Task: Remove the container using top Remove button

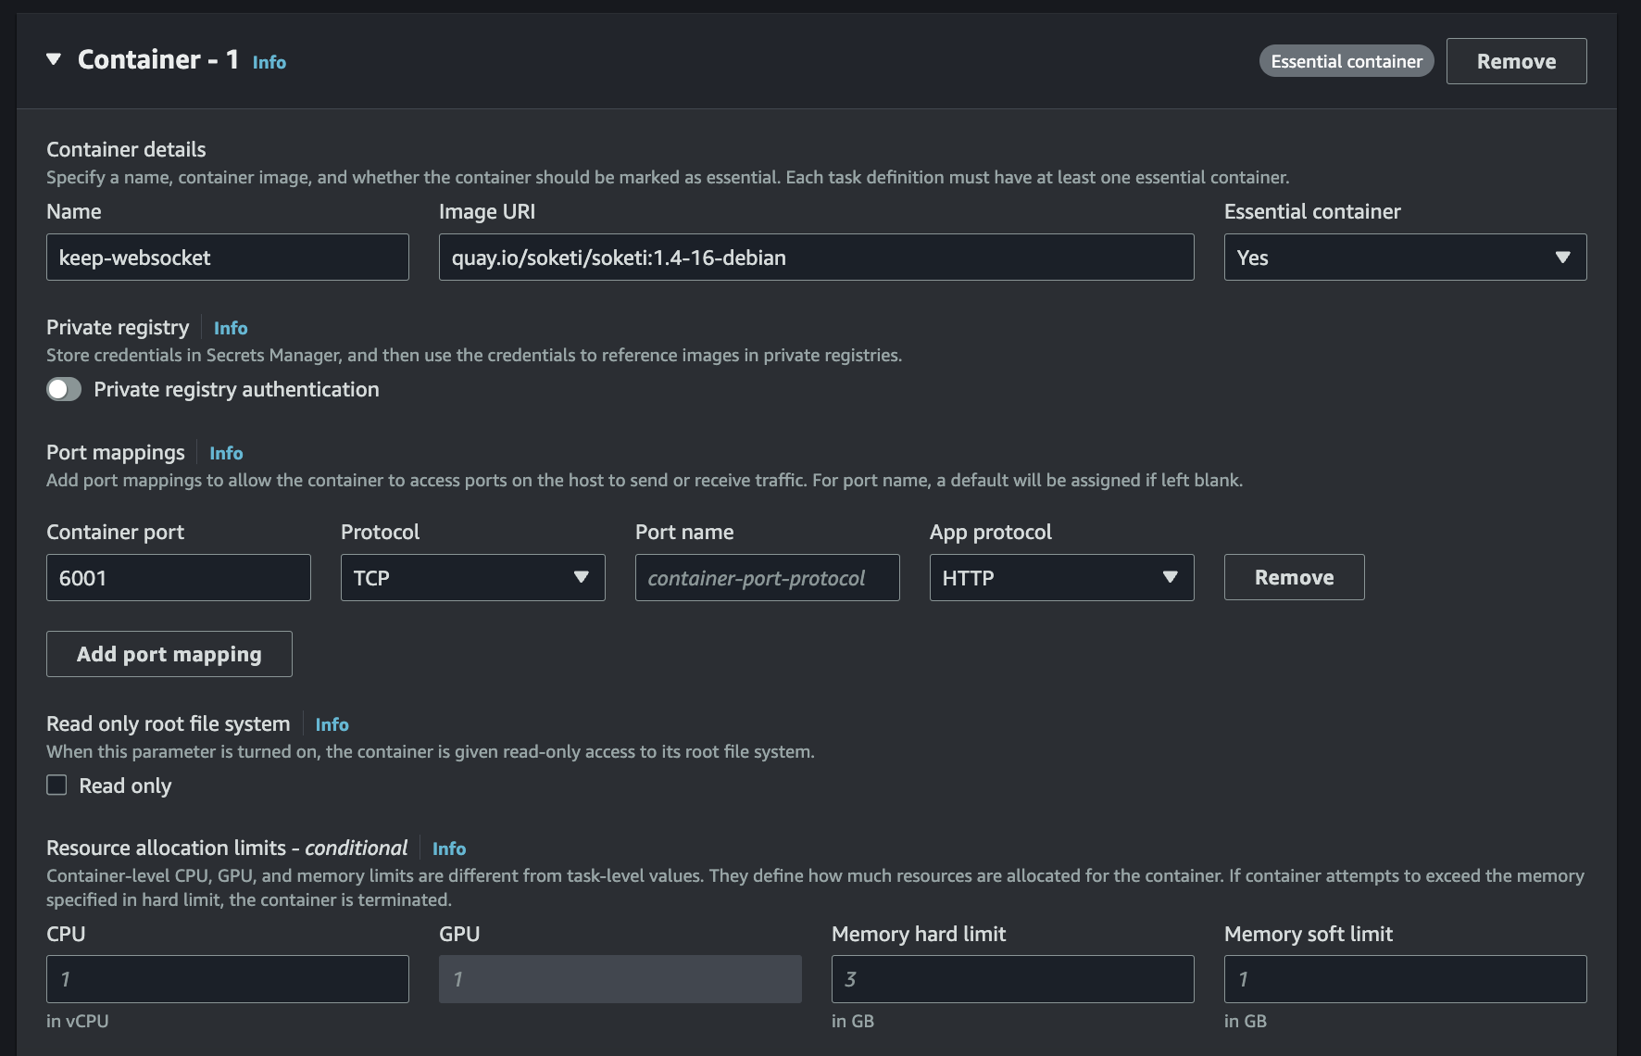Action: [1516, 61]
